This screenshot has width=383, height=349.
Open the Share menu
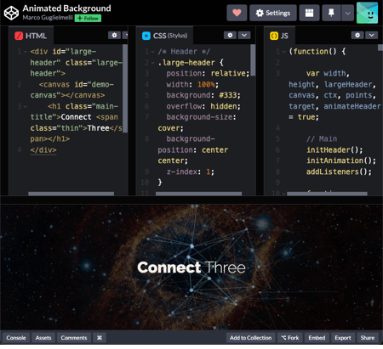click(x=368, y=338)
